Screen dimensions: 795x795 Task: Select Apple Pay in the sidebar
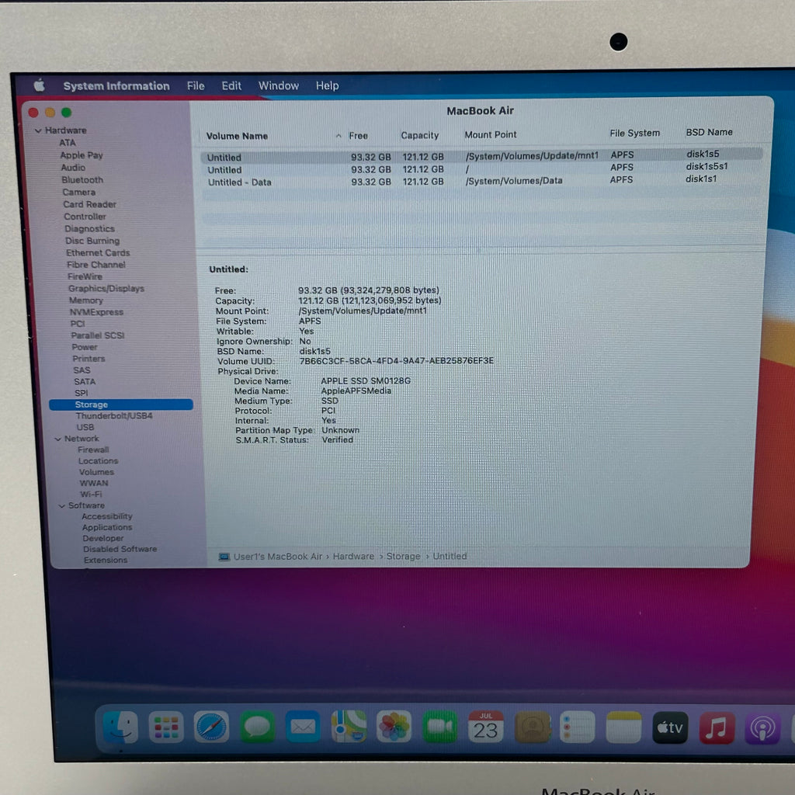(x=81, y=155)
